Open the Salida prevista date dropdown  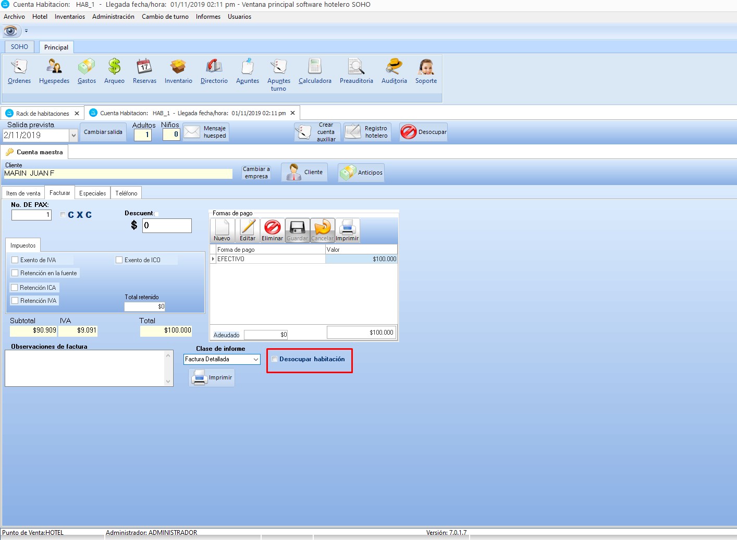tap(73, 136)
